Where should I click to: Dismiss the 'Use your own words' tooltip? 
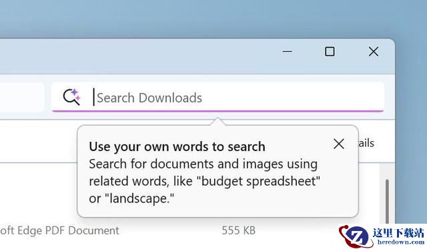(339, 144)
